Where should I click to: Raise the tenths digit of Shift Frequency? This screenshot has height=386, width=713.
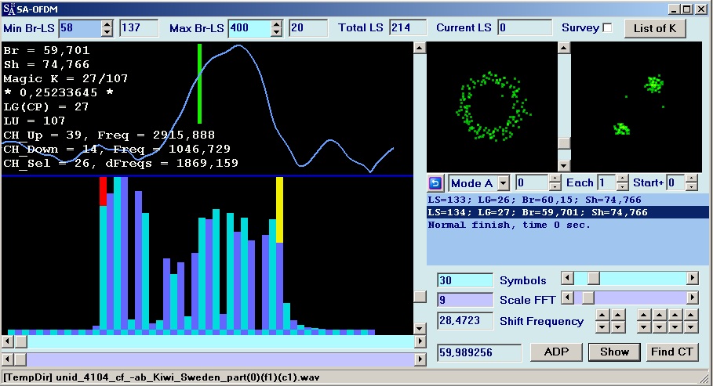point(644,316)
